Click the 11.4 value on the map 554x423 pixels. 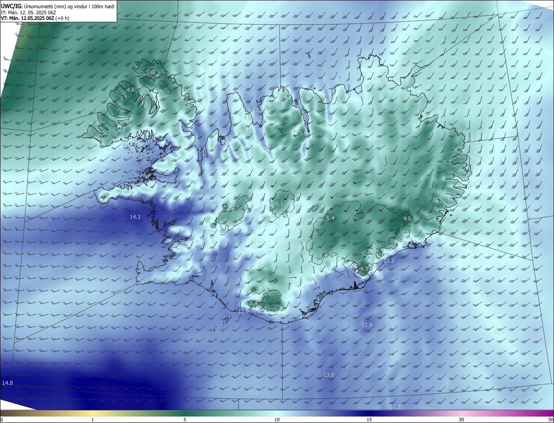[x=517, y=392]
